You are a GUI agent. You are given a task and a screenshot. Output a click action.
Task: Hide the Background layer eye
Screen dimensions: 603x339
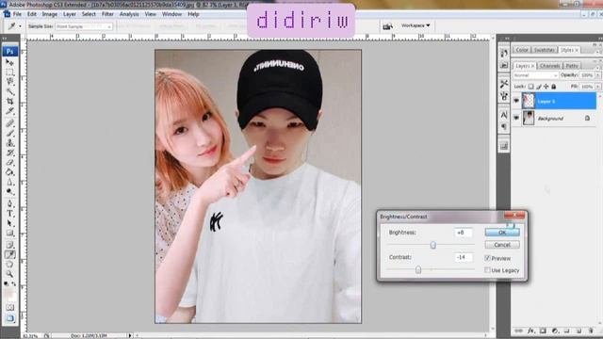(516, 118)
